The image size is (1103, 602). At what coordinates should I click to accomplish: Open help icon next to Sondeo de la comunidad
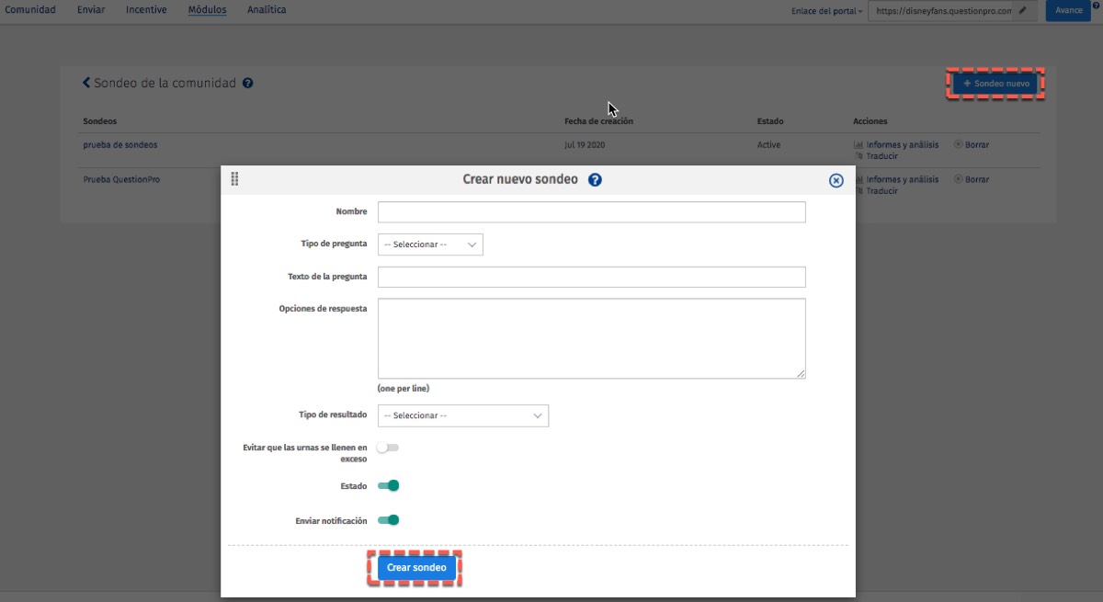248,83
